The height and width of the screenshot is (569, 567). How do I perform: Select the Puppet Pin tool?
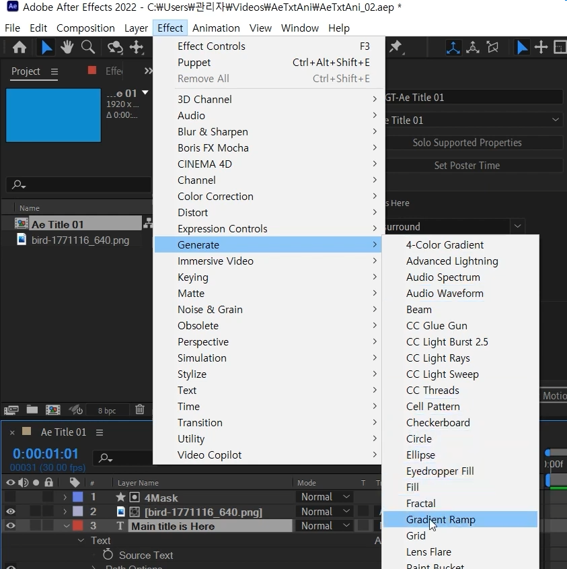tap(396, 47)
